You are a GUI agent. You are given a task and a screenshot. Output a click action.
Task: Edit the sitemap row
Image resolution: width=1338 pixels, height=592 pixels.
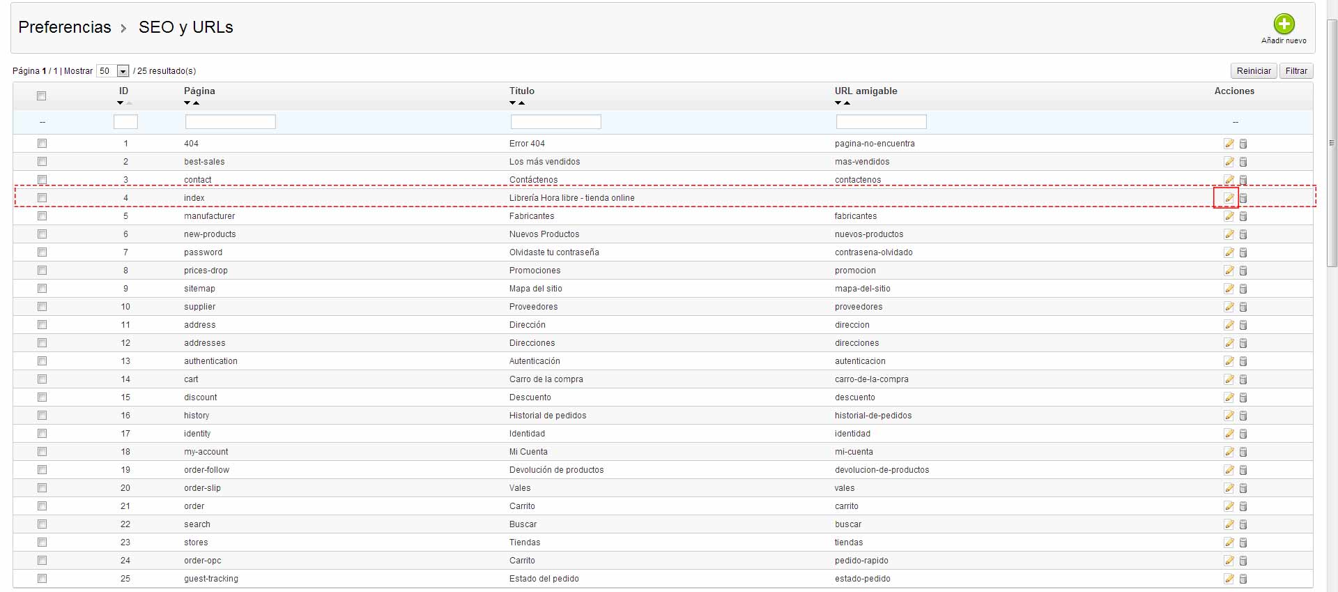point(1229,289)
